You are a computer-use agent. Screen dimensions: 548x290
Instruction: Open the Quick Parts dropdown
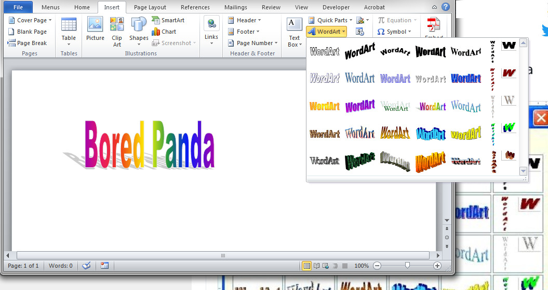[x=330, y=20]
